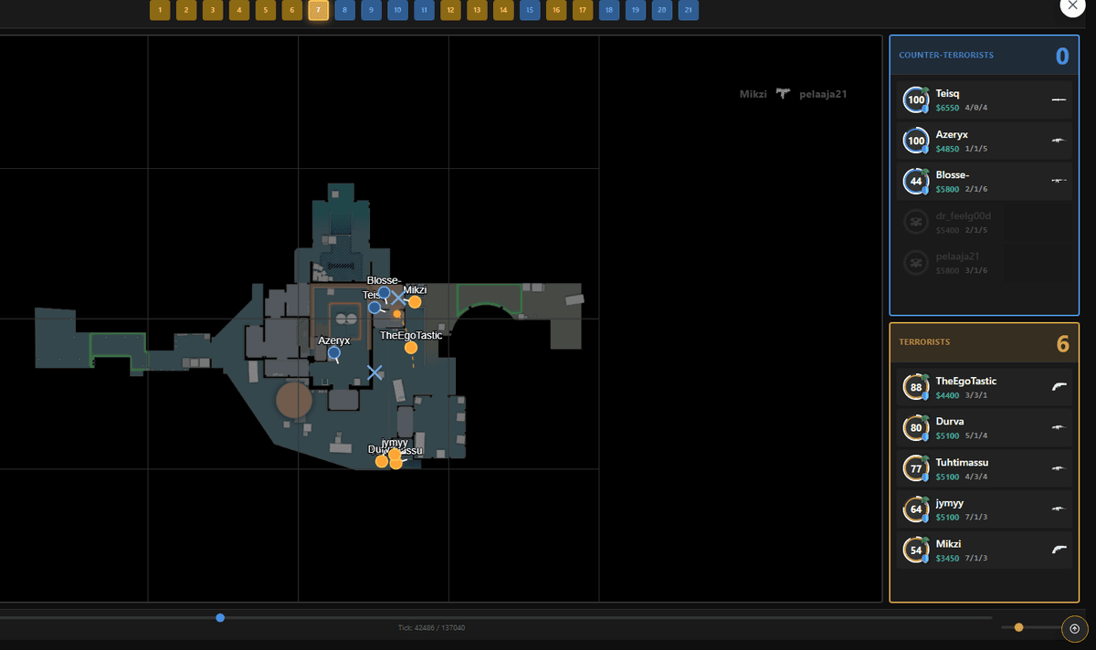The width and height of the screenshot is (1096, 650).
Task: Click jymyy's 64 health circle
Action: pos(916,509)
